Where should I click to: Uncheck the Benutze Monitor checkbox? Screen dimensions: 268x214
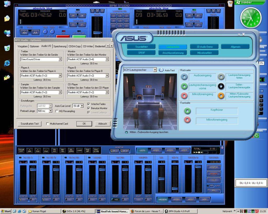(x=88, y=108)
